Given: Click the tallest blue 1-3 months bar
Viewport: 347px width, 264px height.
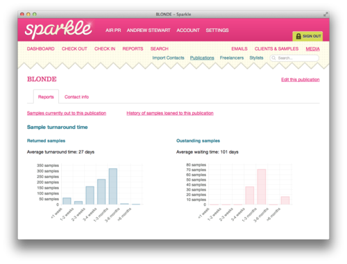Looking at the screenshot, I should click(x=113, y=186).
